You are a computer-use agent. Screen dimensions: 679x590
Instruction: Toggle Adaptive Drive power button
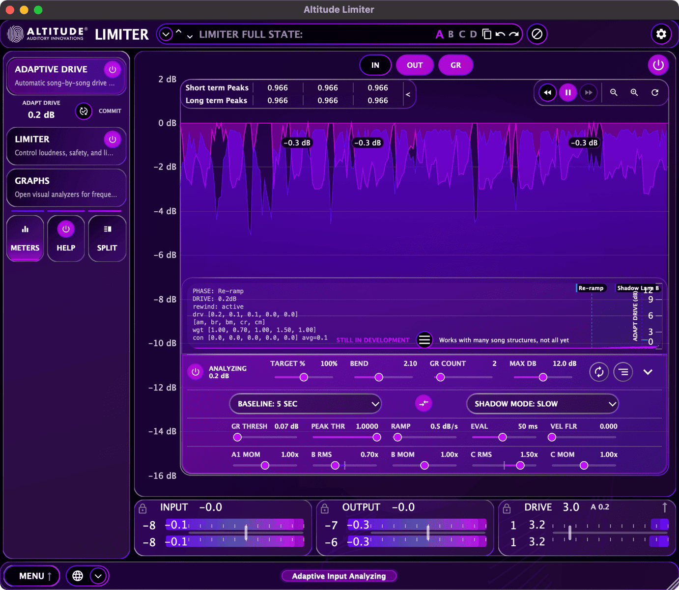coord(112,70)
